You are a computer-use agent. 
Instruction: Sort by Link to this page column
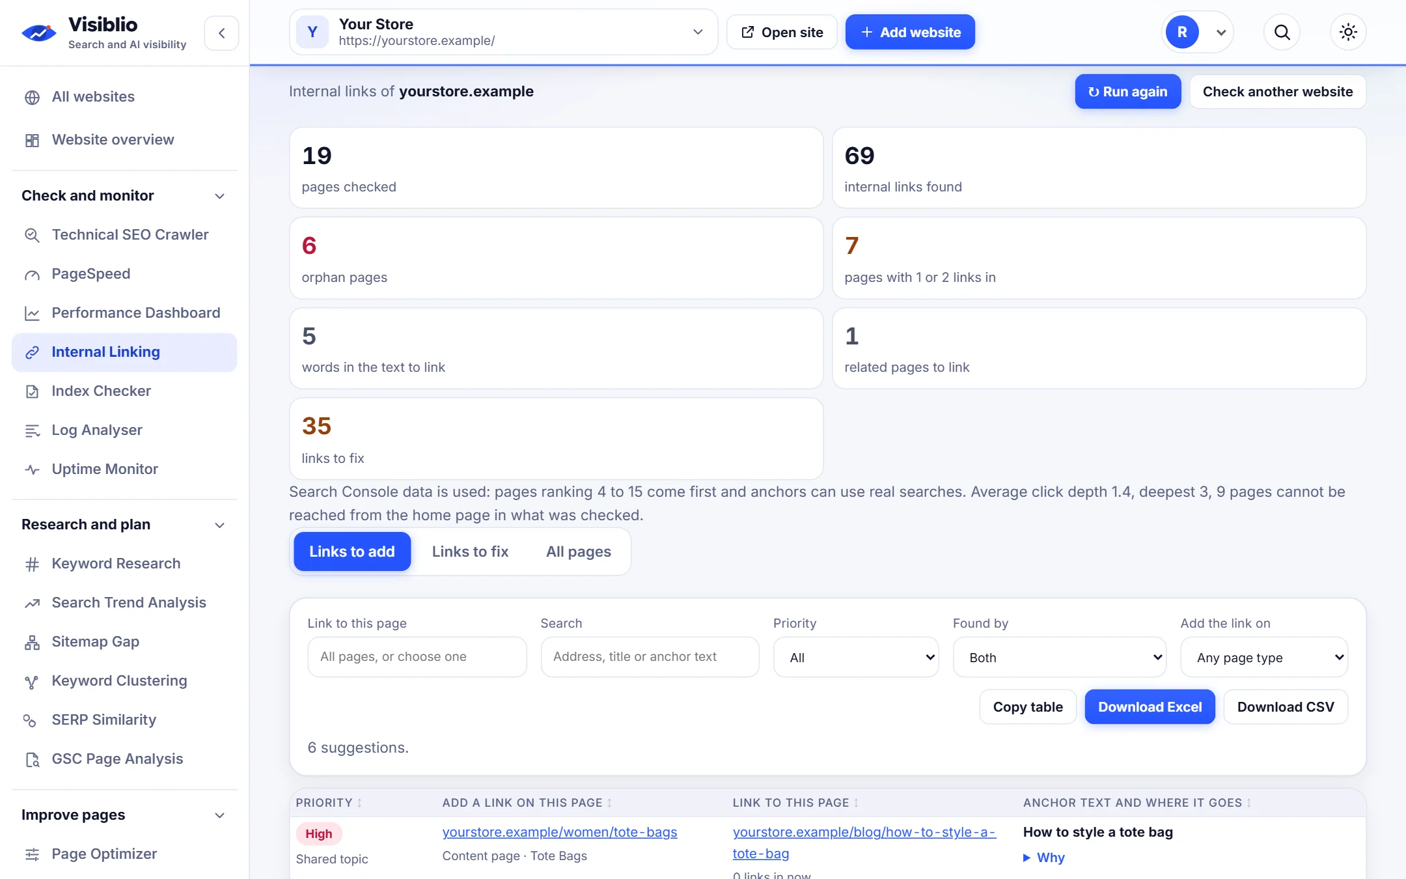(795, 803)
